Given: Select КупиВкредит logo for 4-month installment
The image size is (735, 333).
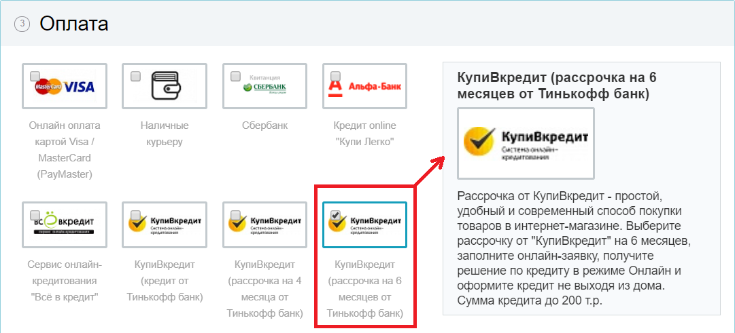Looking at the screenshot, I should coord(264,225).
